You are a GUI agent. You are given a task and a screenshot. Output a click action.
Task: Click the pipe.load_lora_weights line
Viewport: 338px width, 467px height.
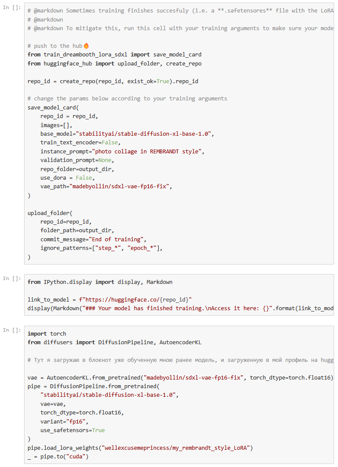click(x=140, y=448)
